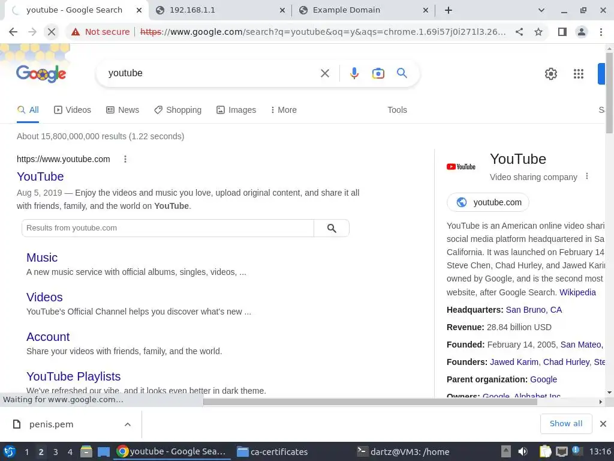This screenshot has height=461, width=614.
Task: Open the Wikipedia link
Action: click(x=577, y=292)
